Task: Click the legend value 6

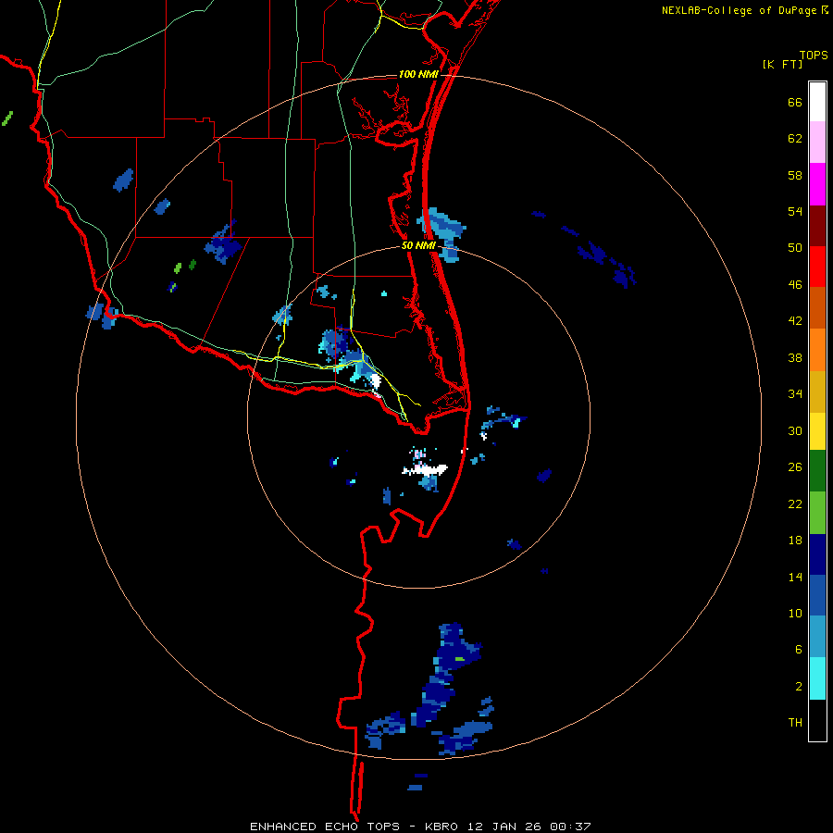Action: (x=799, y=649)
